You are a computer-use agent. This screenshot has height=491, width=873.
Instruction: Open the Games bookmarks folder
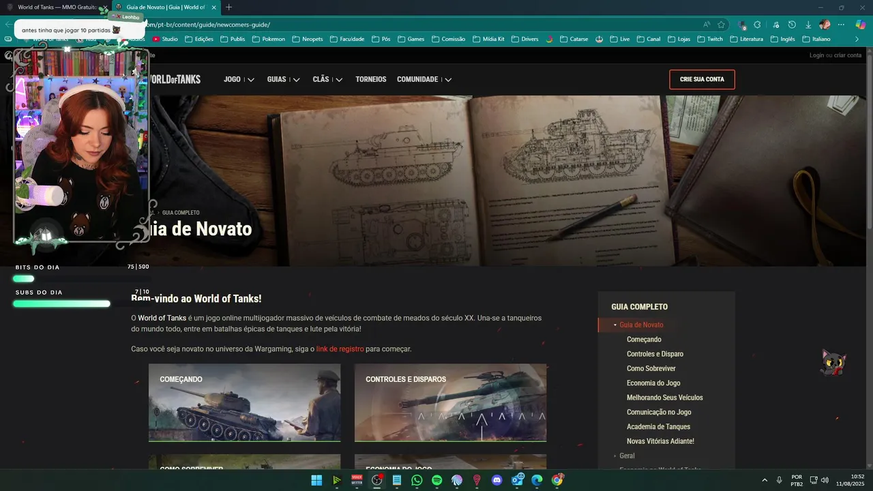(411, 39)
